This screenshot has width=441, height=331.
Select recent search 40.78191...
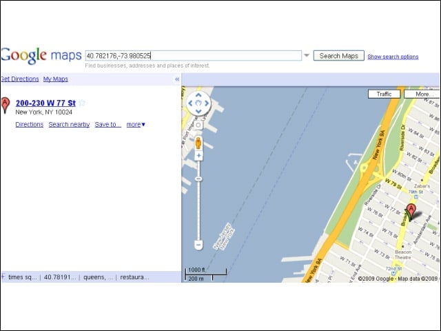click(x=60, y=277)
